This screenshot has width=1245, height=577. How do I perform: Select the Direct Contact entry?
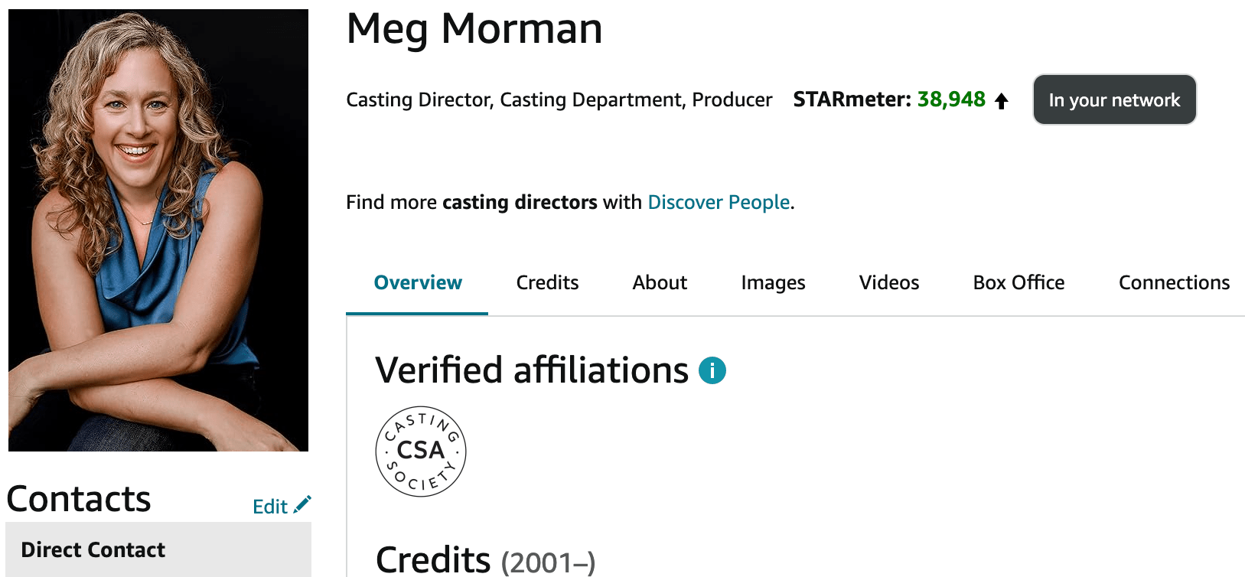tap(93, 549)
